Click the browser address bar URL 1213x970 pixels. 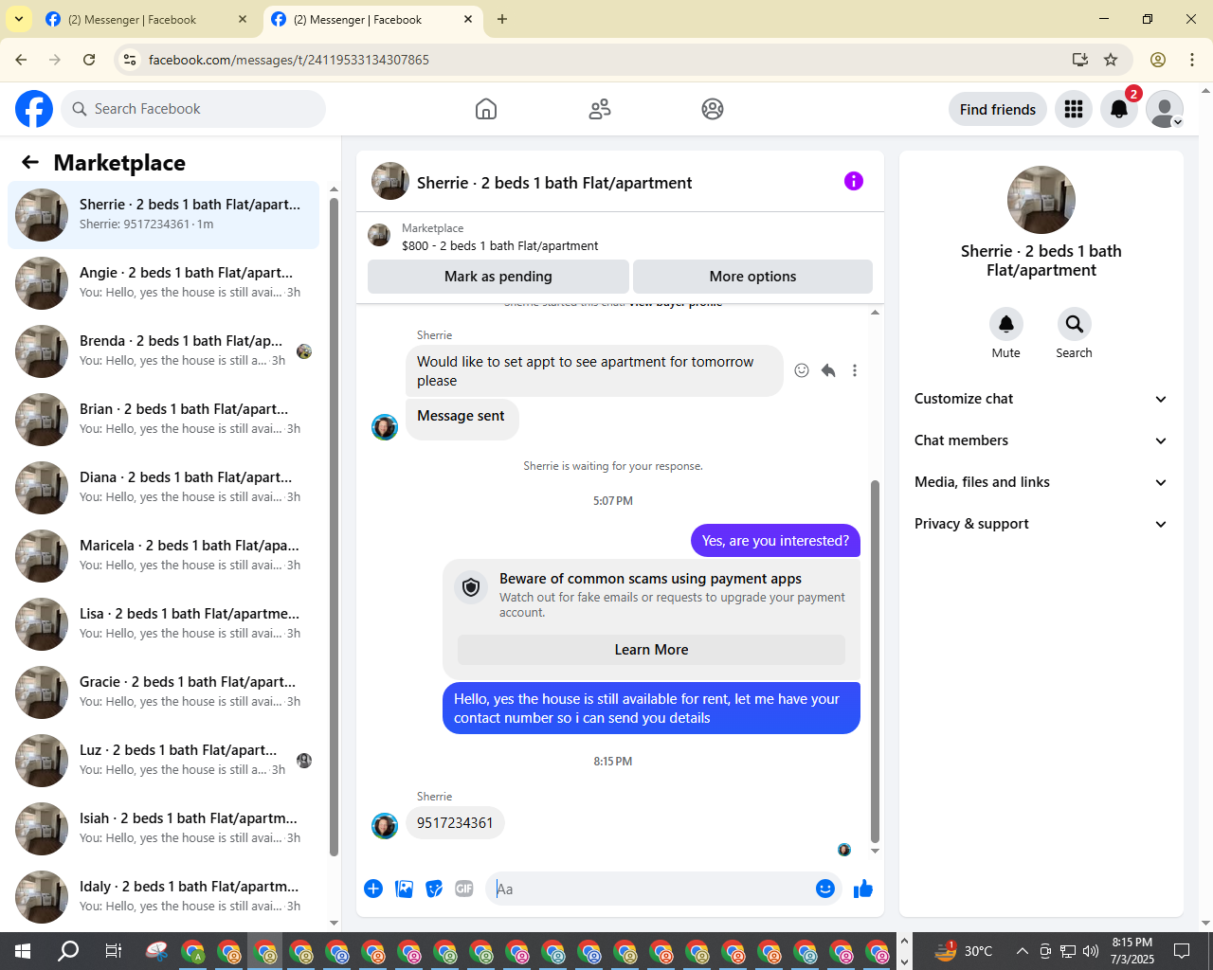click(288, 60)
